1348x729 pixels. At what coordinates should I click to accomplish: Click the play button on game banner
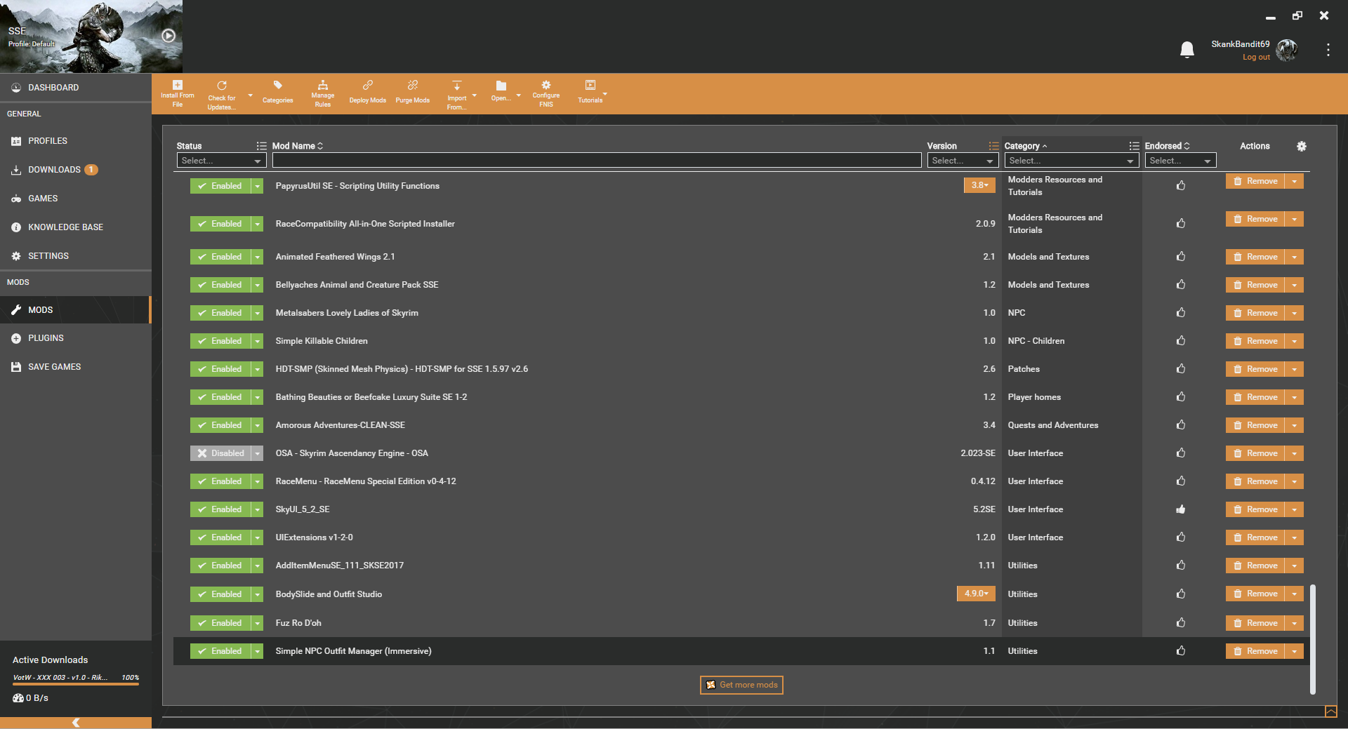[x=168, y=36]
